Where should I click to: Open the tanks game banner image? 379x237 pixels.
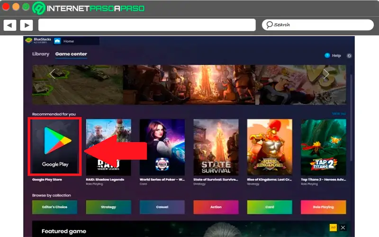tap(78, 85)
